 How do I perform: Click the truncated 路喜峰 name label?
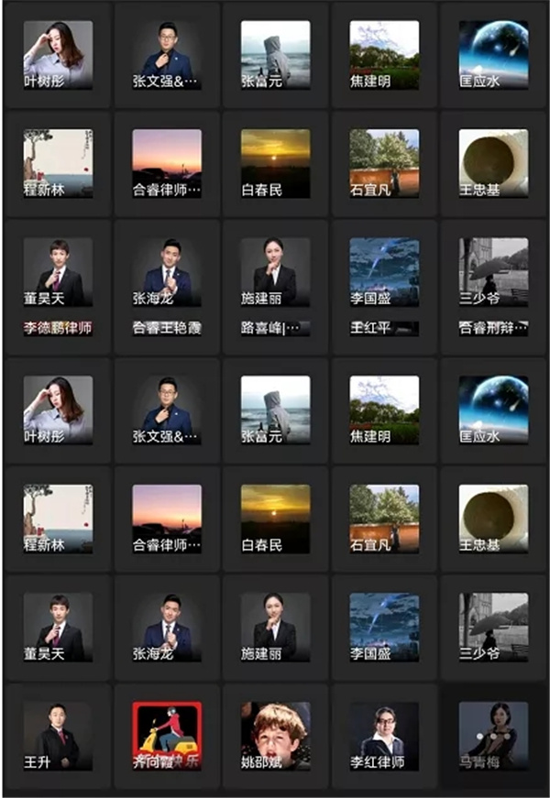pos(275,328)
